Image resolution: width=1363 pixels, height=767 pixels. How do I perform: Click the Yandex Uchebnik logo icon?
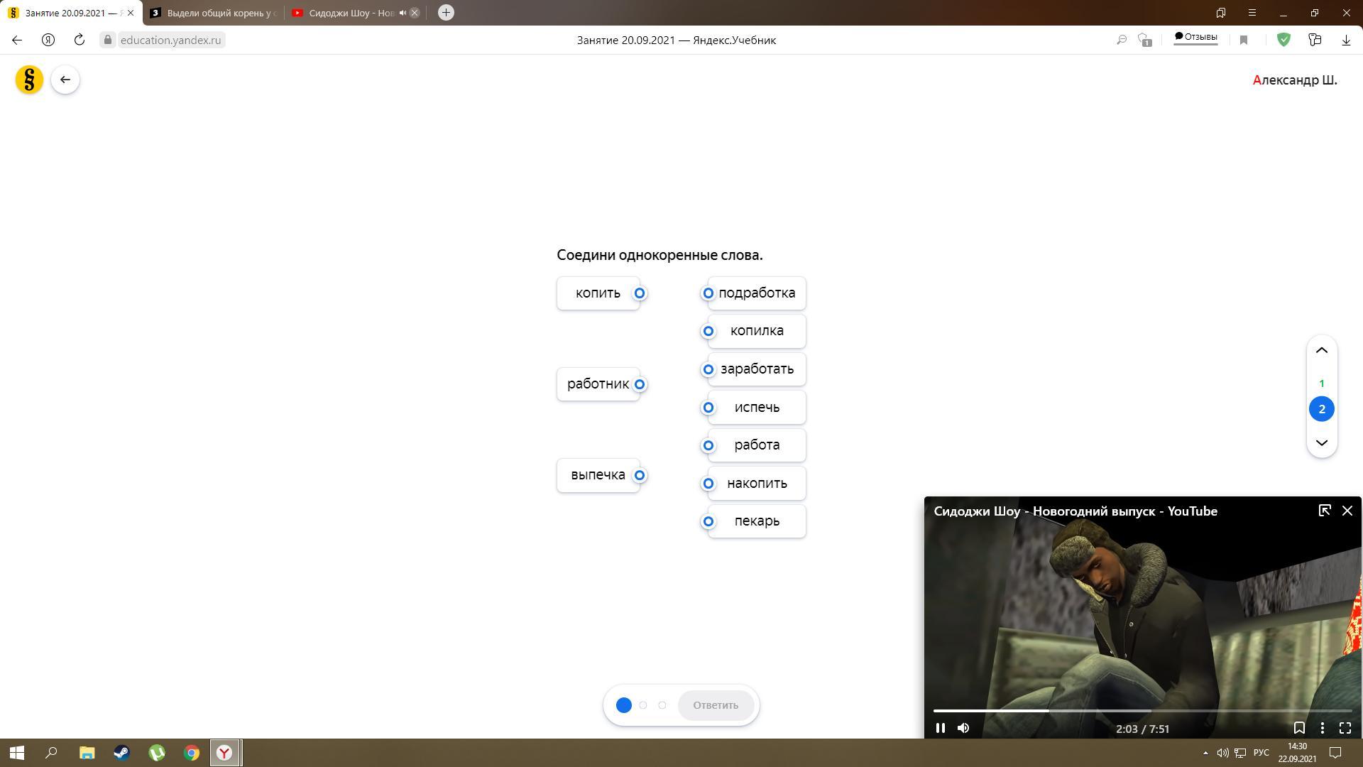pyautogui.click(x=29, y=80)
